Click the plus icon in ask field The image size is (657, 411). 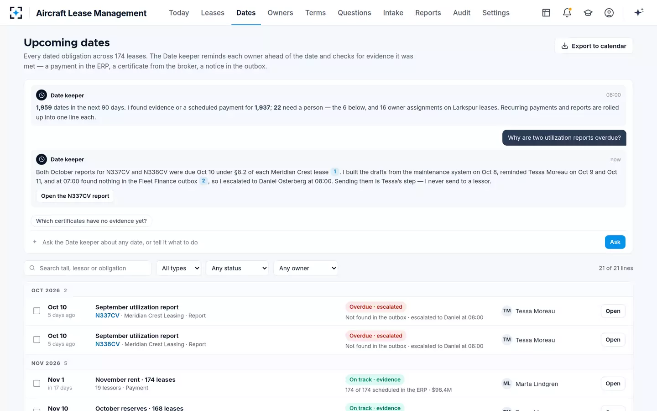tap(35, 242)
